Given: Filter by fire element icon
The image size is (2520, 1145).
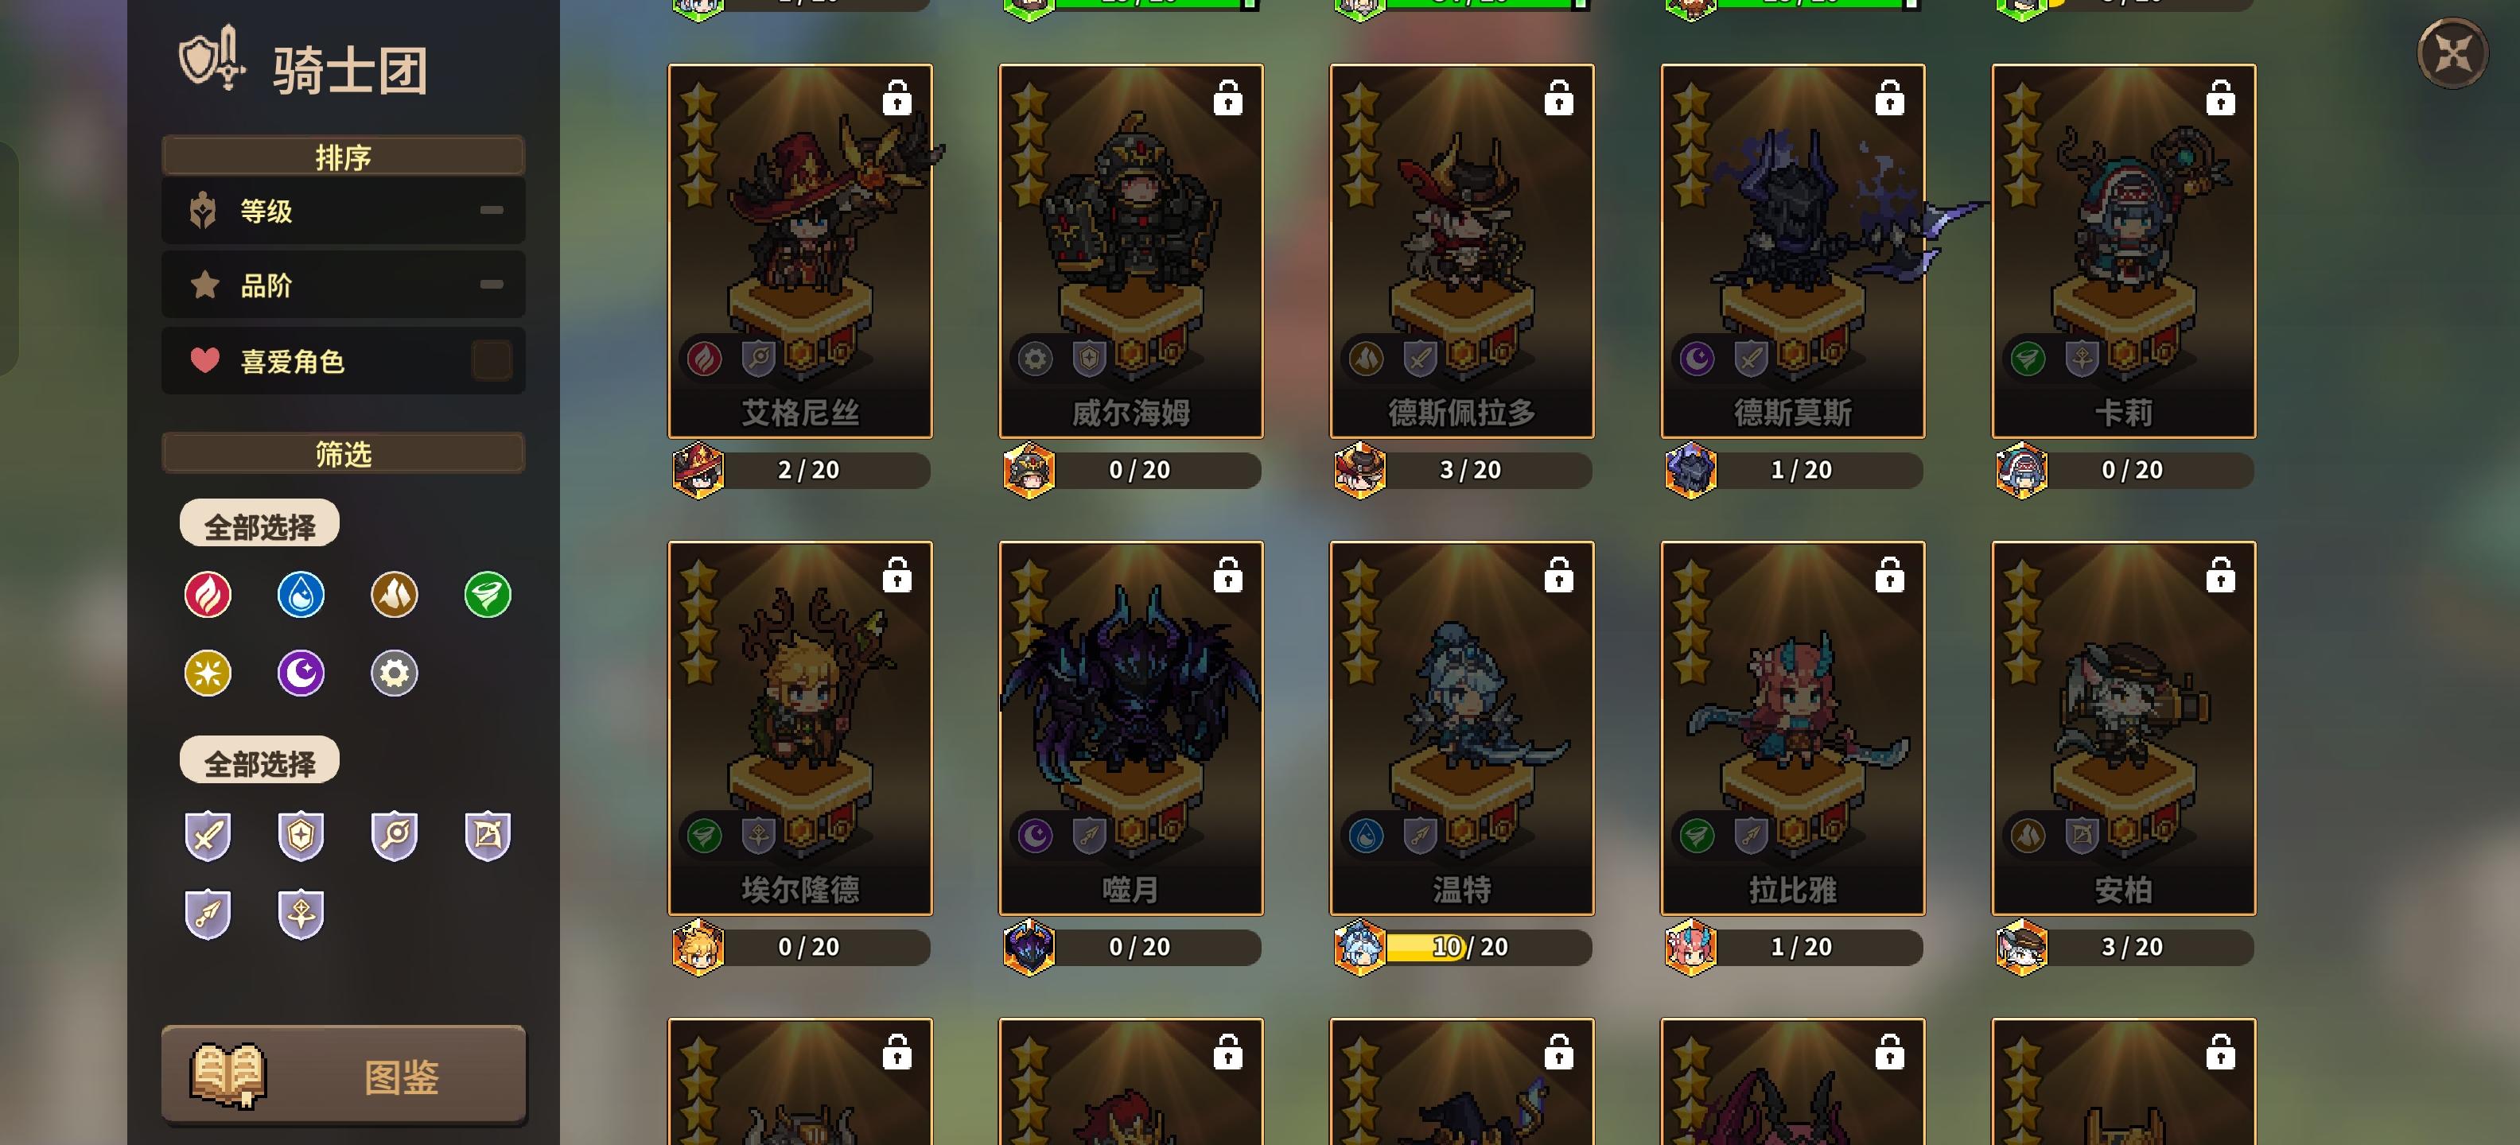Looking at the screenshot, I should (208, 595).
